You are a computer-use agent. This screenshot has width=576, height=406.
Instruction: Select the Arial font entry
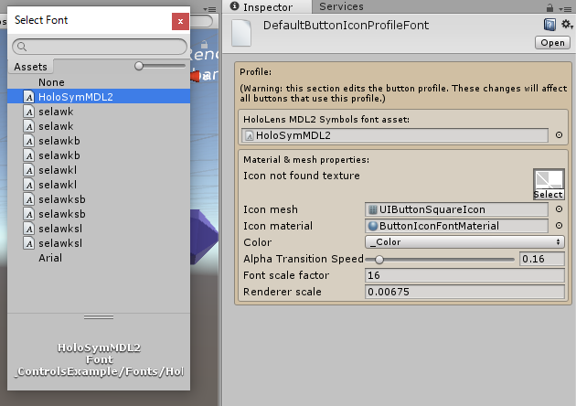51,258
